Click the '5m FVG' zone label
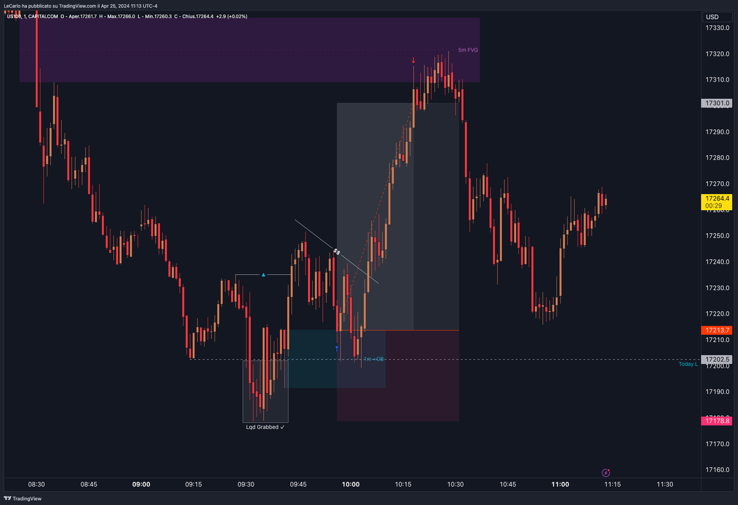Image resolution: width=738 pixels, height=505 pixels. [468, 50]
